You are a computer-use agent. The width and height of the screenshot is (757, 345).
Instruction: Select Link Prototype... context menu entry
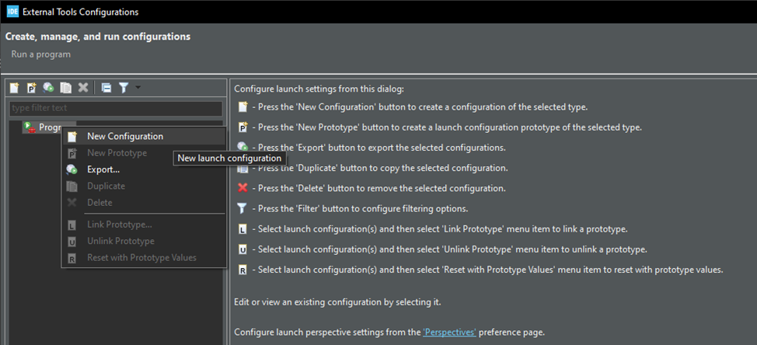coord(119,225)
